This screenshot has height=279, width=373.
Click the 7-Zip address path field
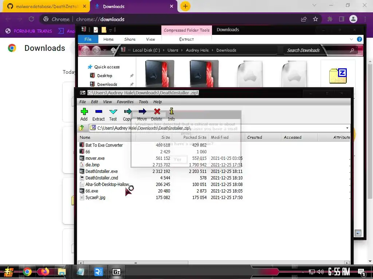(x=216, y=128)
